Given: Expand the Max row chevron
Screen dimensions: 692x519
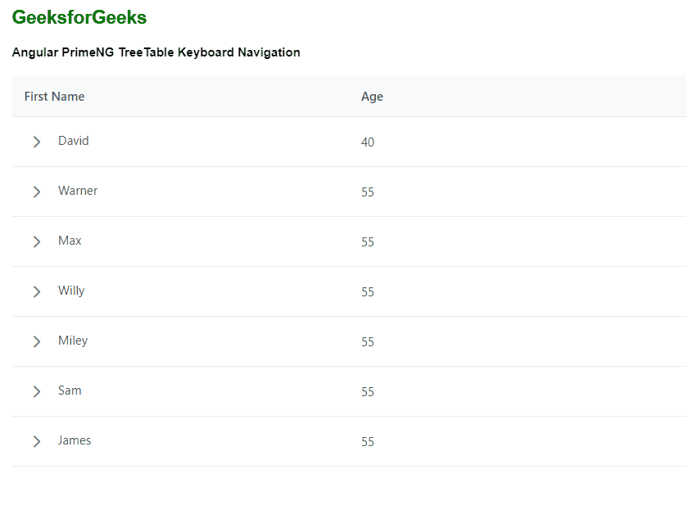Looking at the screenshot, I should tap(37, 241).
